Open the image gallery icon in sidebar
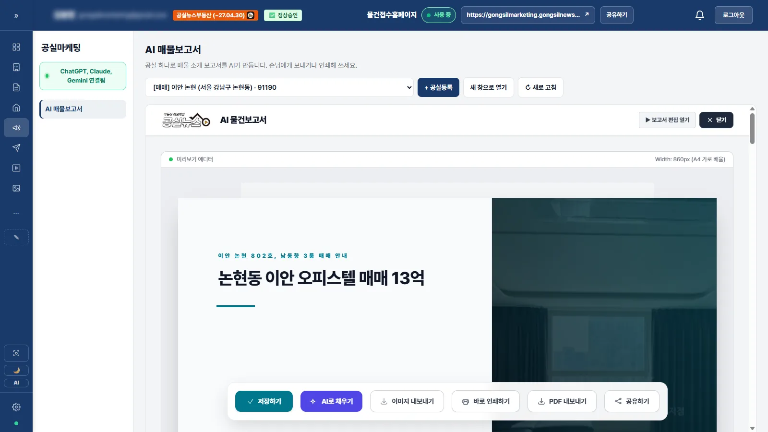The height and width of the screenshot is (432, 768). pyautogui.click(x=16, y=188)
